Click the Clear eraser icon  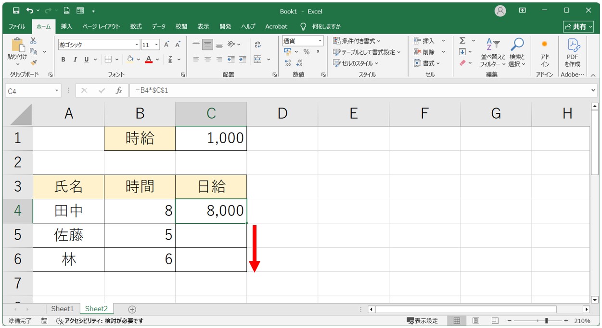click(x=462, y=63)
